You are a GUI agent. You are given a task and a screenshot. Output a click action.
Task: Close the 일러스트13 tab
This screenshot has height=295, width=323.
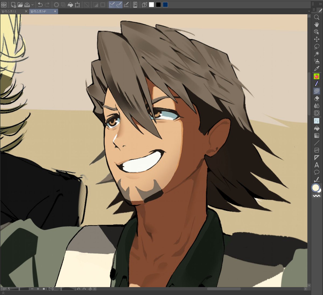click(x=26, y=11)
